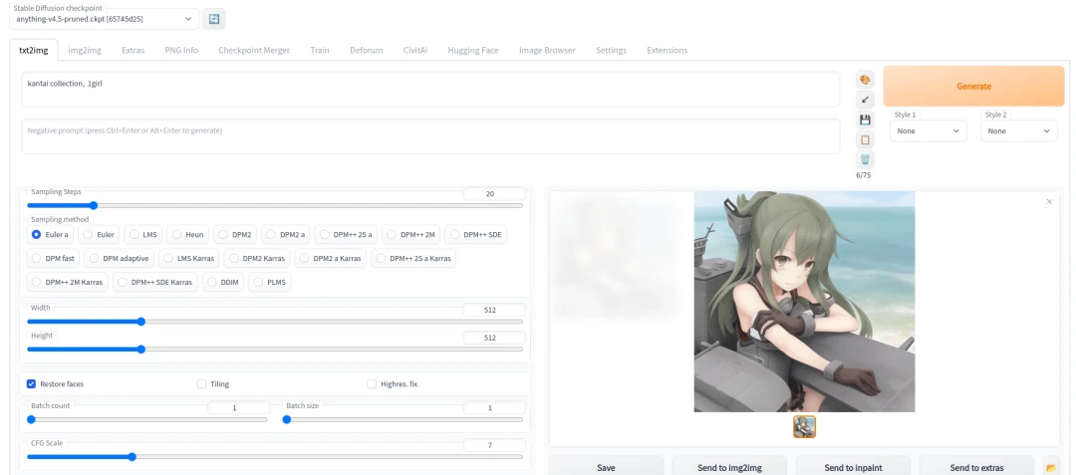
Task: Disable the Restore faces checkbox
Action: (x=32, y=383)
